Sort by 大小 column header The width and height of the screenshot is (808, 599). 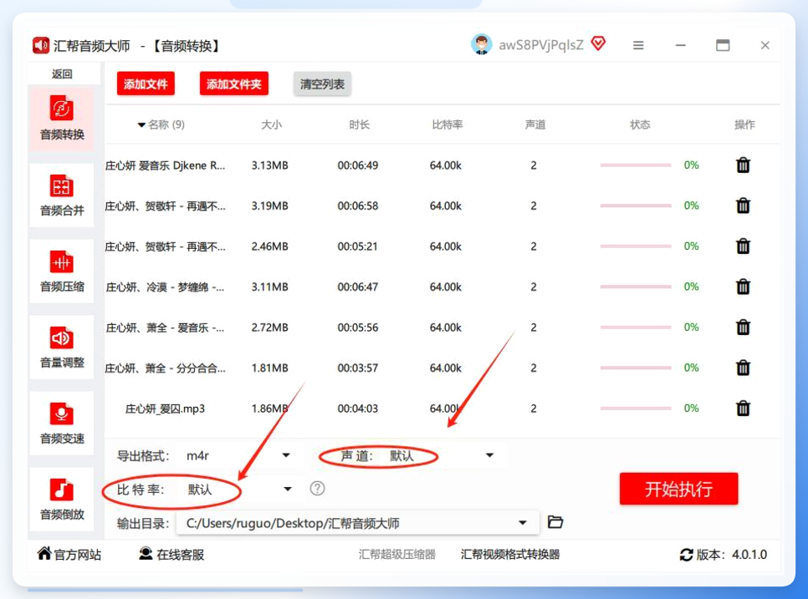(272, 124)
